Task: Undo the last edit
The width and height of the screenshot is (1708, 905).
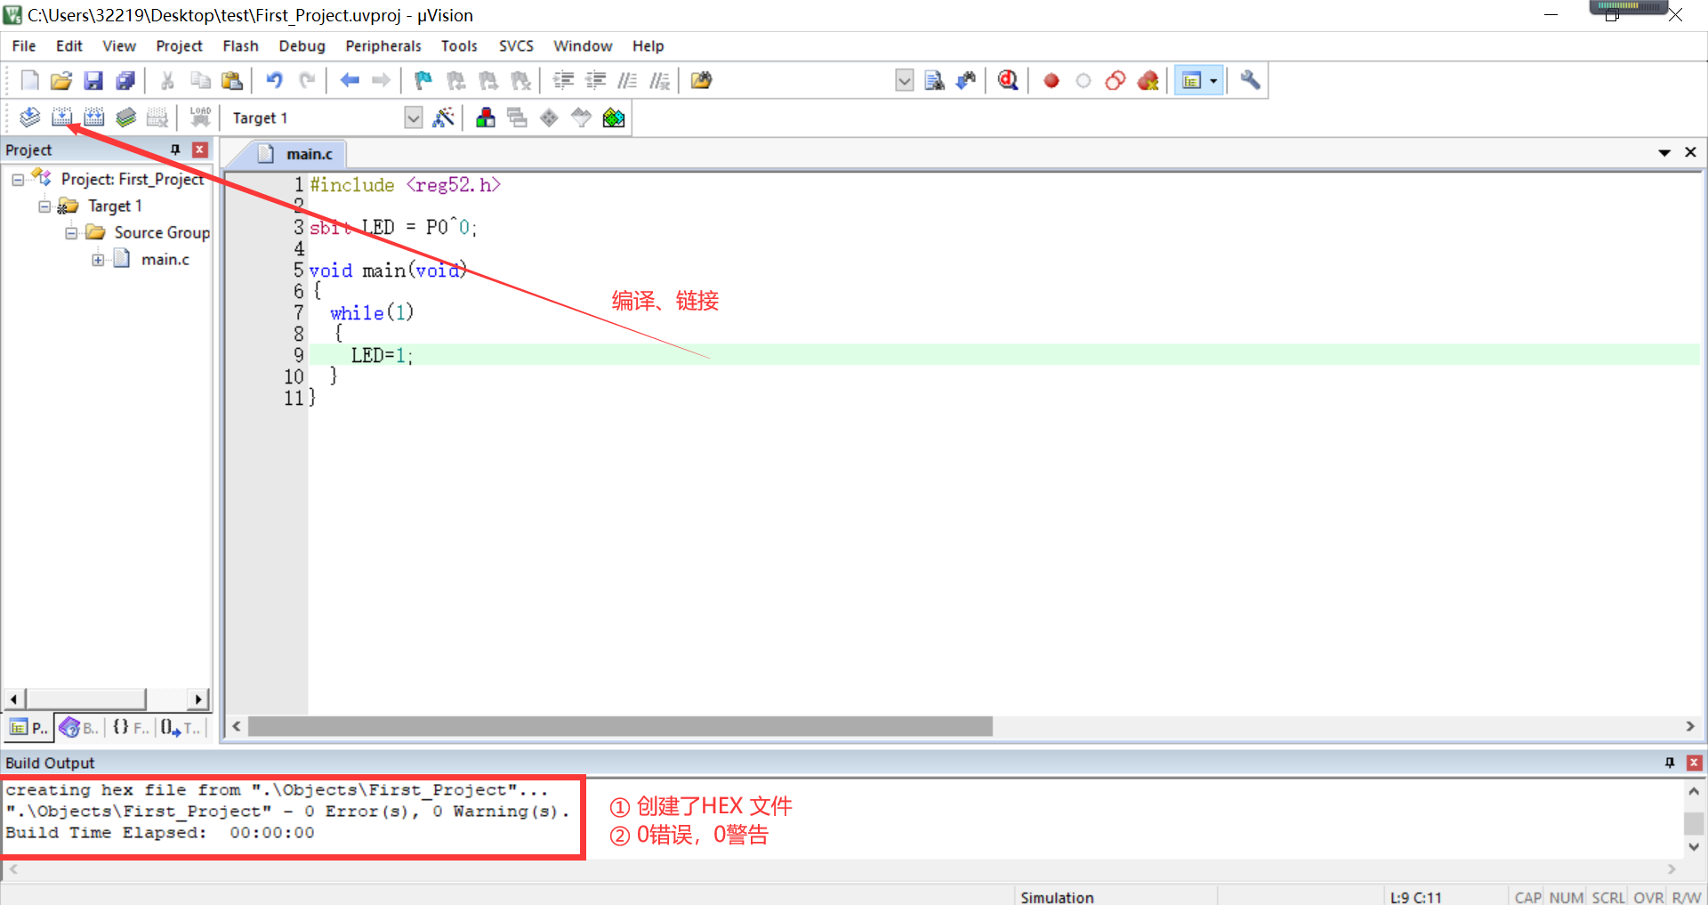Action: [273, 80]
